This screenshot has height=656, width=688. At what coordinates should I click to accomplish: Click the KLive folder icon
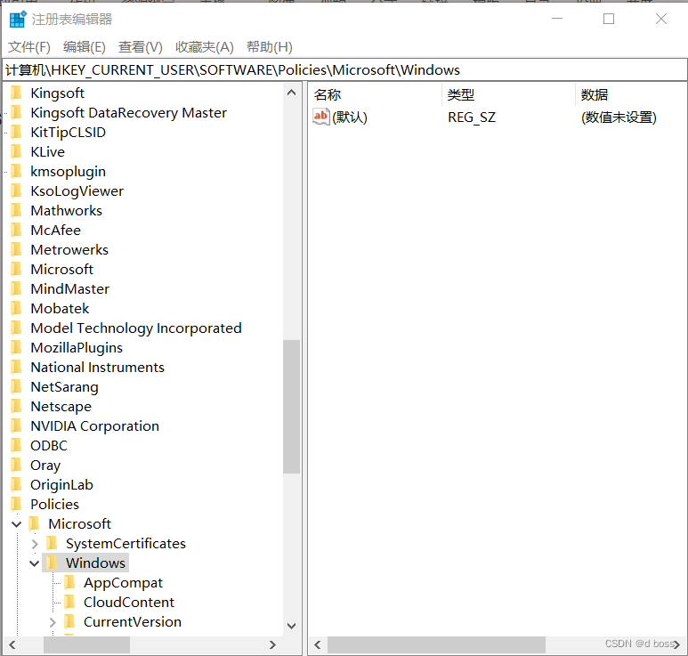16,152
